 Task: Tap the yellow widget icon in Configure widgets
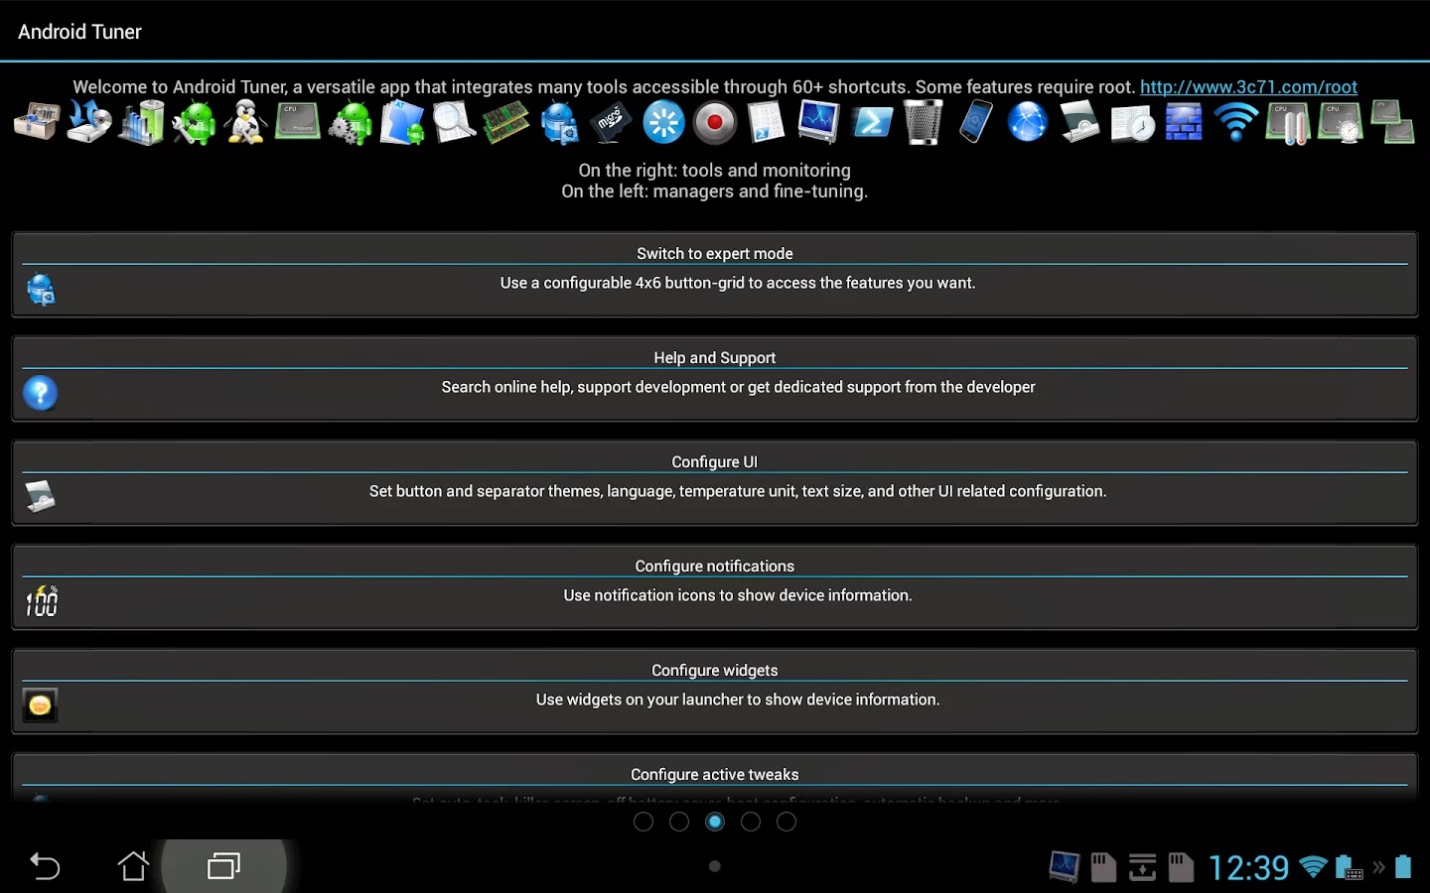tap(40, 705)
